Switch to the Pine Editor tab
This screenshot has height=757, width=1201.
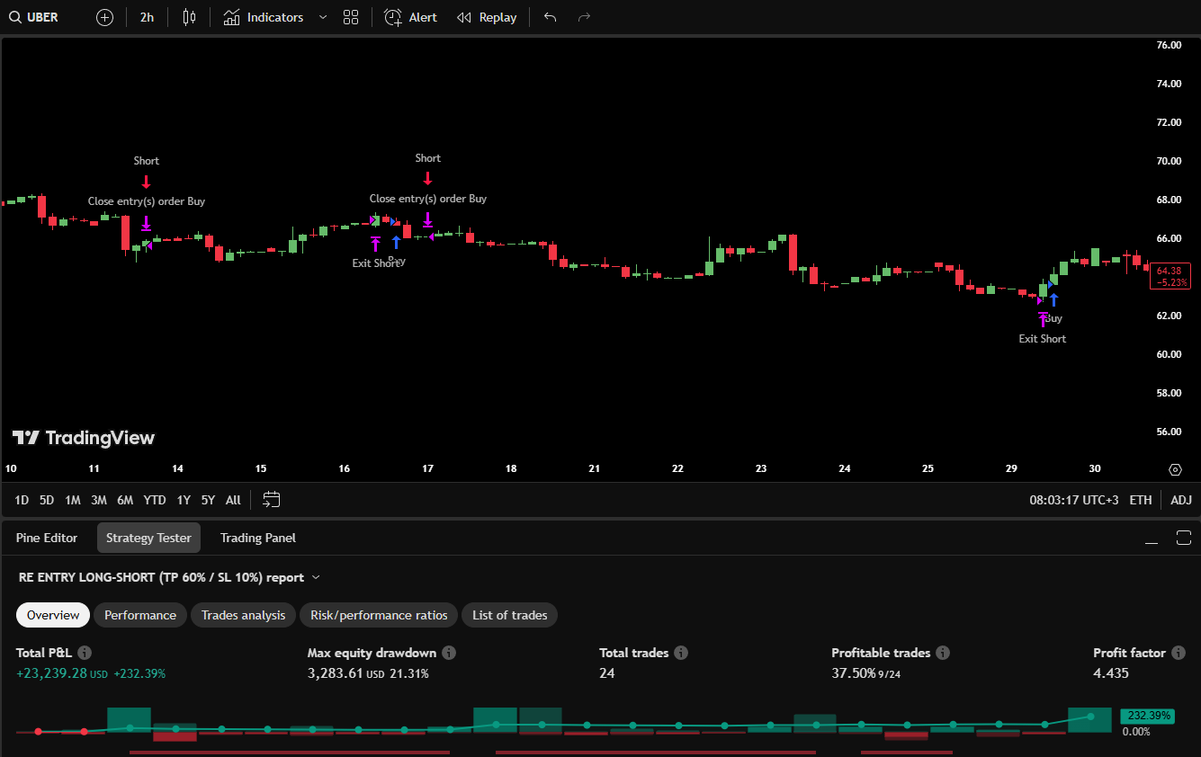tap(47, 538)
